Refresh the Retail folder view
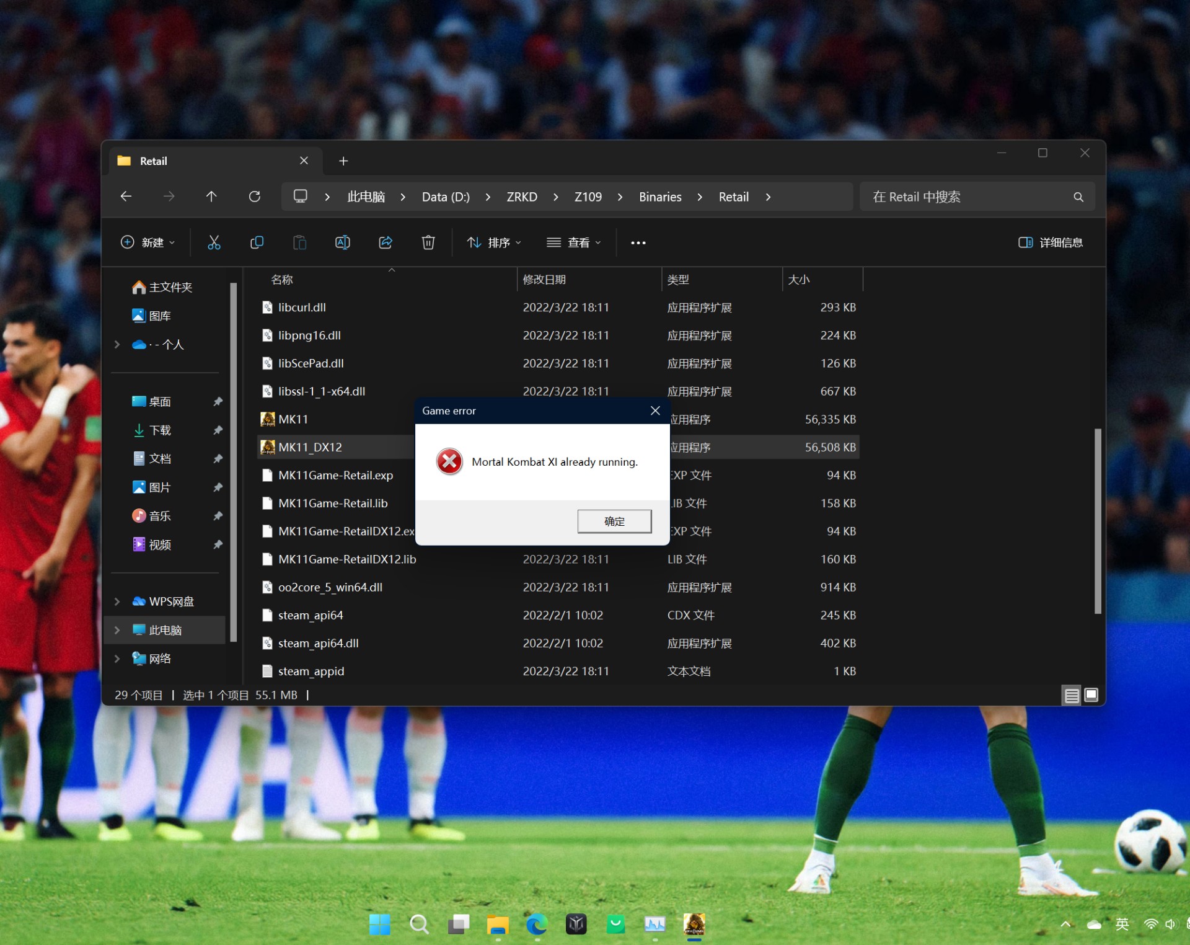Viewport: 1190px width, 945px height. pyautogui.click(x=254, y=197)
